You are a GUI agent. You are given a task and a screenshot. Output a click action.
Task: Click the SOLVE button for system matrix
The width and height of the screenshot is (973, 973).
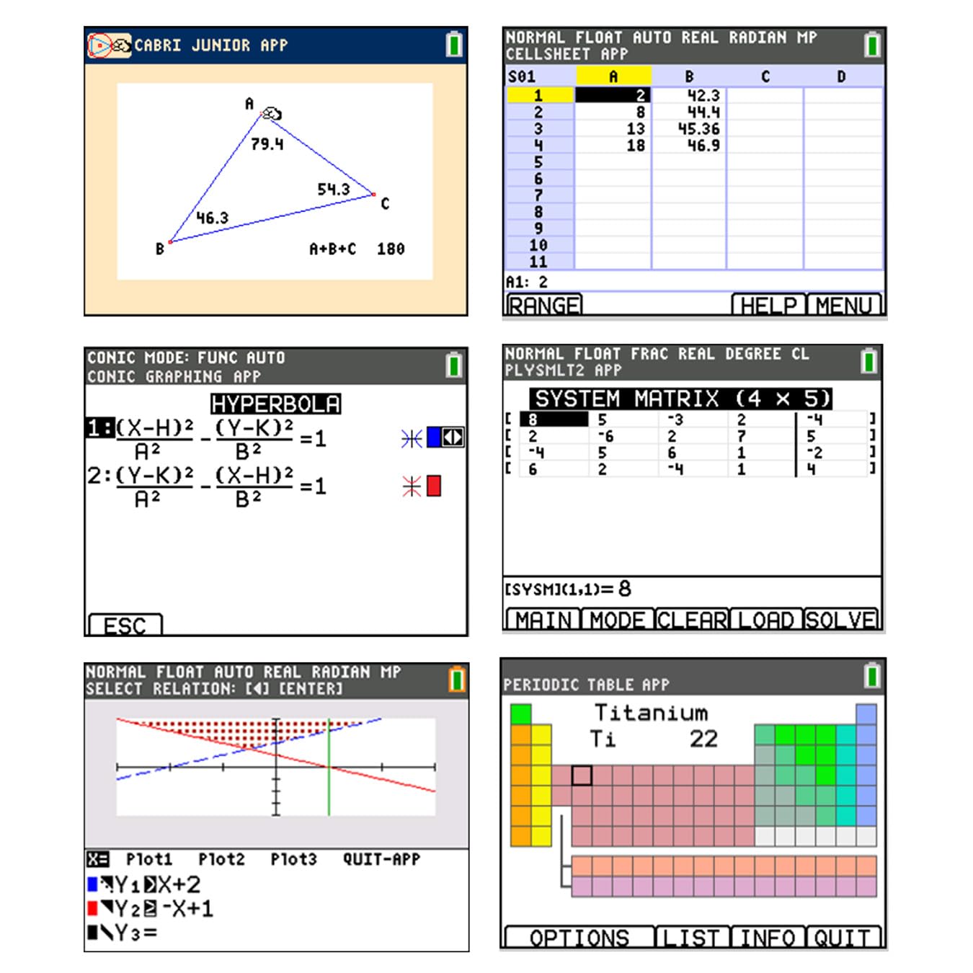[841, 620]
